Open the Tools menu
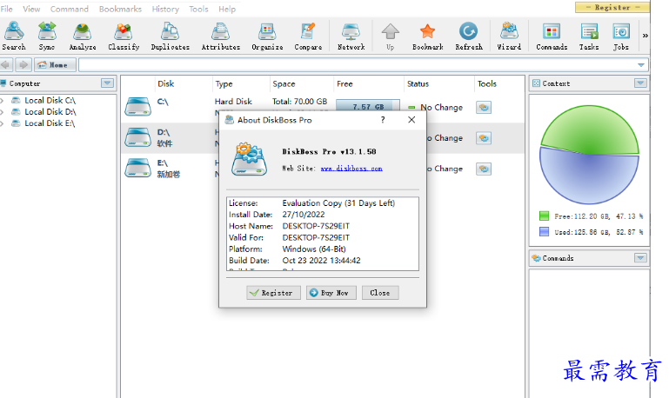Image resolution: width=669 pixels, height=398 pixels. click(x=199, y=9)
